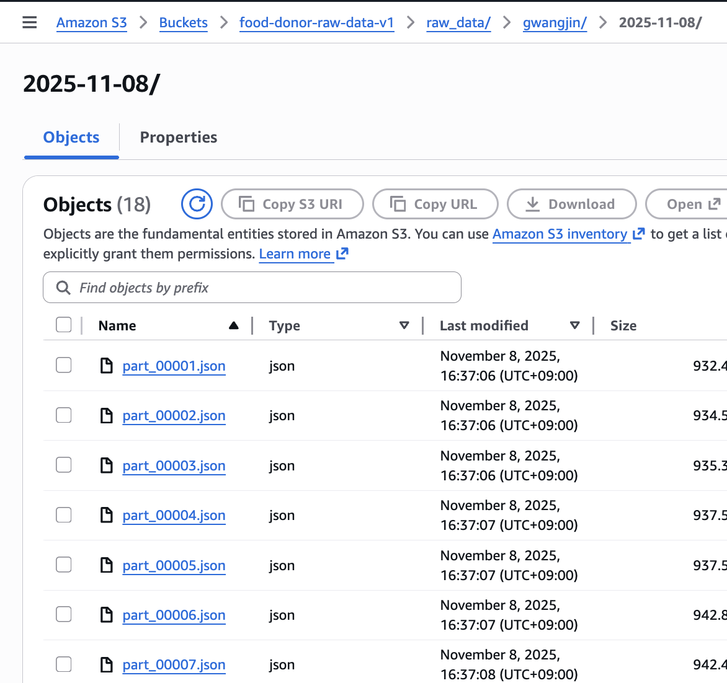
Task: Toggle the select-all objects checkbox
Action: click(x=63, y=325)
